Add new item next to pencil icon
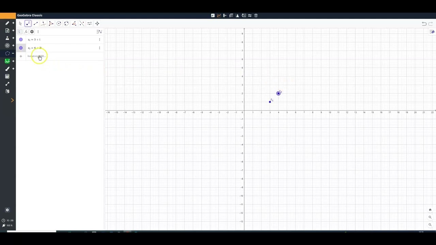436x245 pixels. [13, 23]
